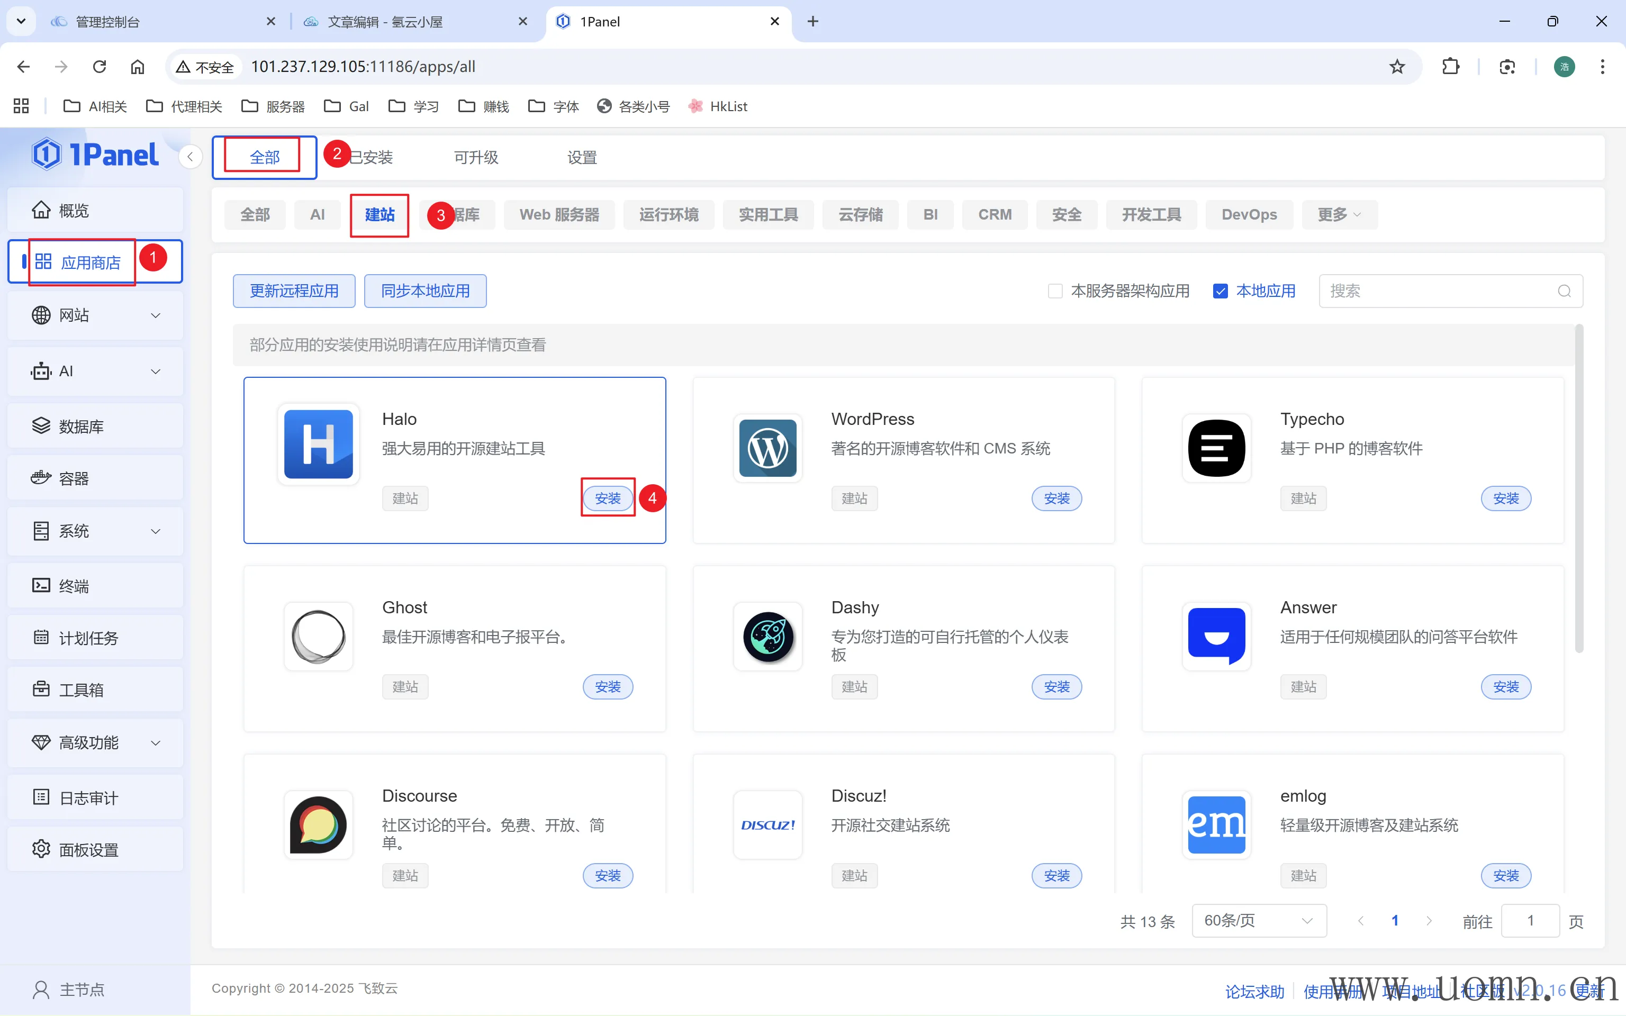Click the Typecho app icon
The width and height of the screenshot is (1626, 1016).
[1216, 448]
